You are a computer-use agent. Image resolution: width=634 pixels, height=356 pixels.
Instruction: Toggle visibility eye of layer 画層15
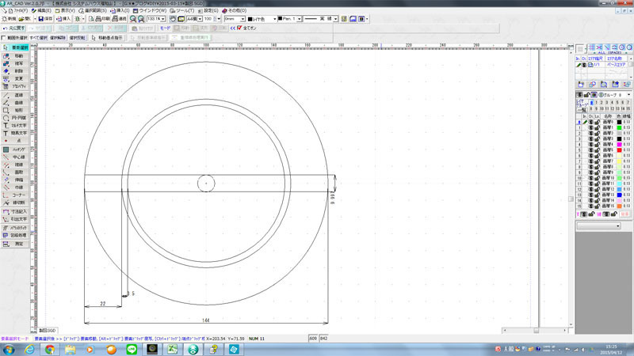pyautogui.click(x=590, y=206)
